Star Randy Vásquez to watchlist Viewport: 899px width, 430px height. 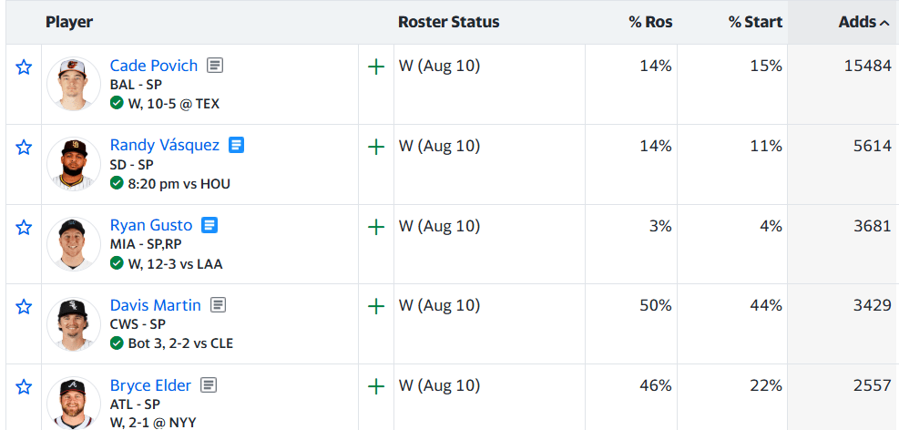(24, 148)
